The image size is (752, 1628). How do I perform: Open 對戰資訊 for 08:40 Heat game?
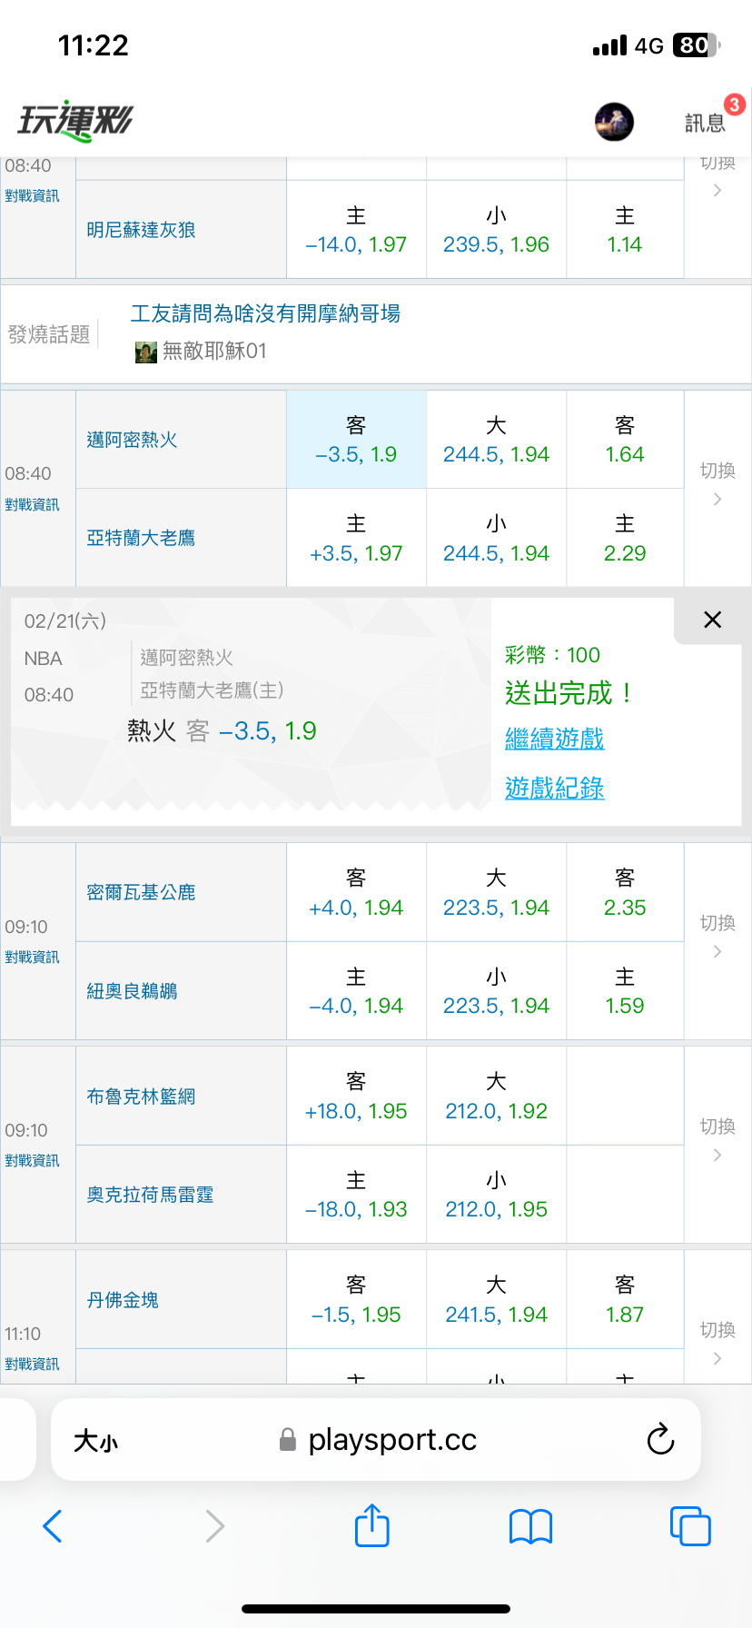(x=32, y=504)
